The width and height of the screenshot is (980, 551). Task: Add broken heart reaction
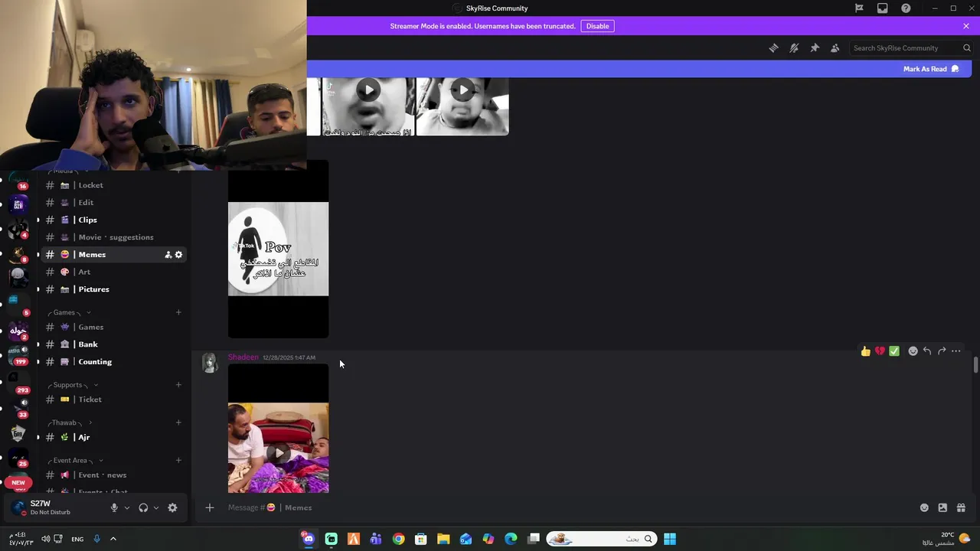(880, 351)
